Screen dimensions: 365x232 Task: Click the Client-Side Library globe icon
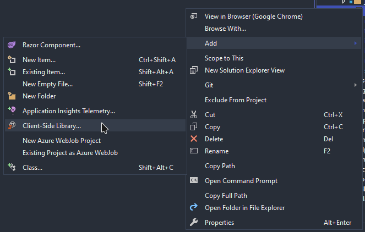(12, 125)
